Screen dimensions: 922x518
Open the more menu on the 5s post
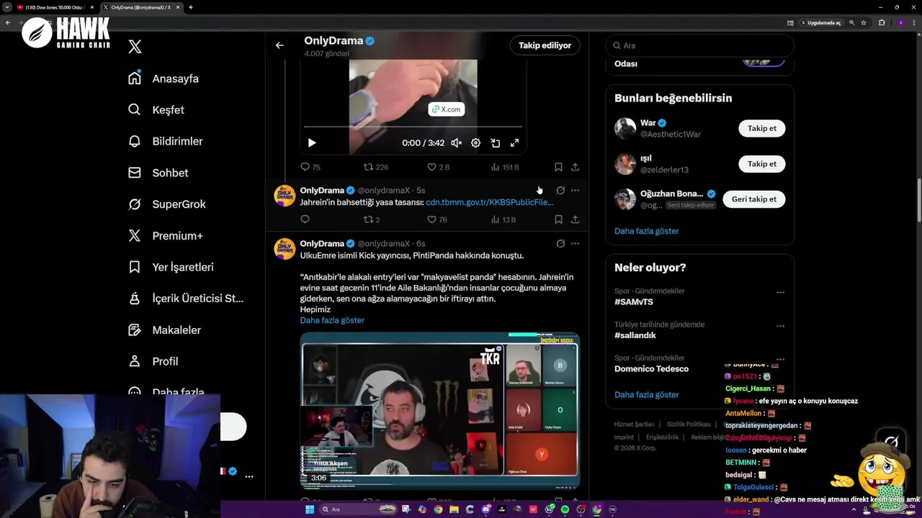[x=575, y=191]
